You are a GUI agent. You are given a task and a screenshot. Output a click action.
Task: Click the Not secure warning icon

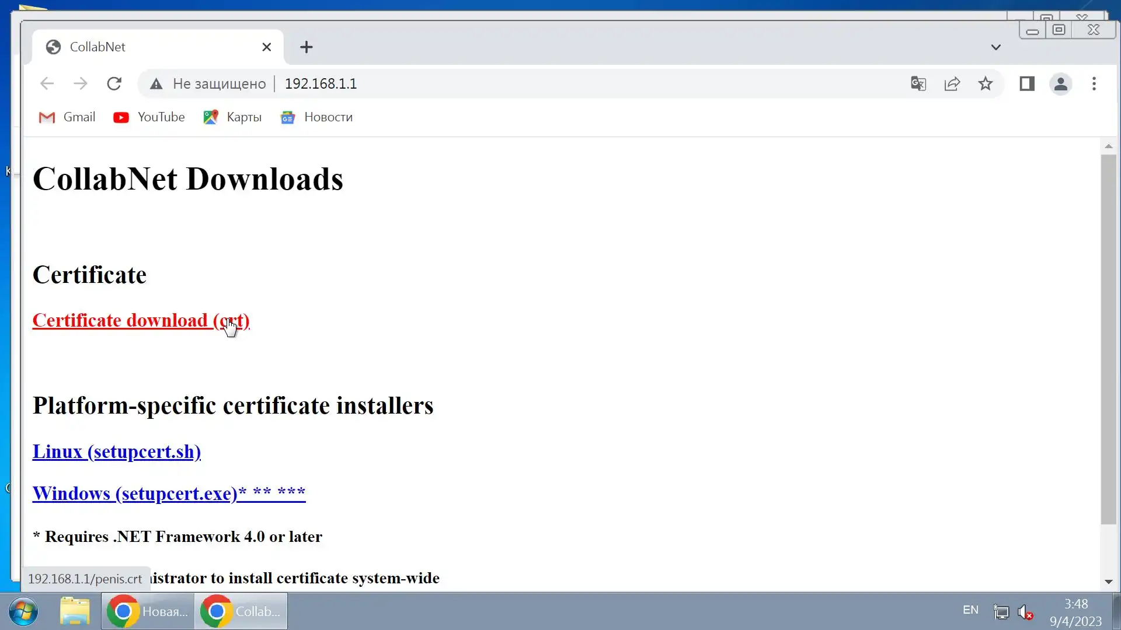click(156, 84)
